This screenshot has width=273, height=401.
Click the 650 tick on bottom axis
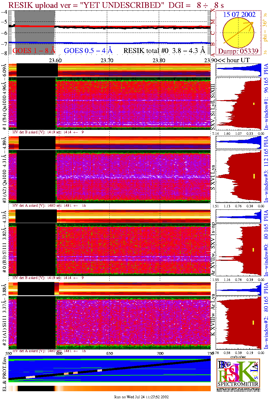110,353
